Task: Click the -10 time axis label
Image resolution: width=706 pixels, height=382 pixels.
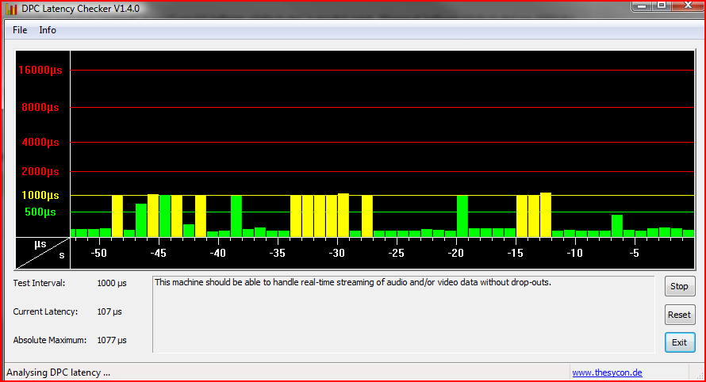Action: pos(574,254)
